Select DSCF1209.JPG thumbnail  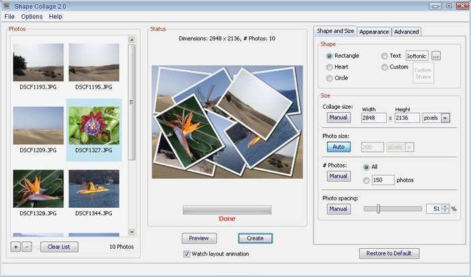pyautogui.click(x=38, y=126)
